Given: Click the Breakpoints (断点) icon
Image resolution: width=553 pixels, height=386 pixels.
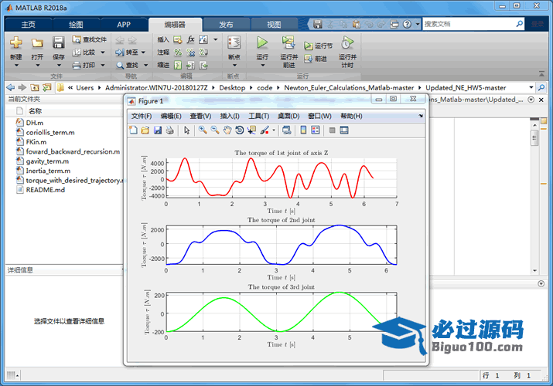Looking at the screenshot, I should [234, 42].
